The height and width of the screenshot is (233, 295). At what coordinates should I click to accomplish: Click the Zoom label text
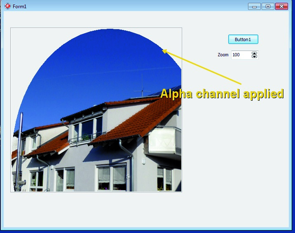223,55
